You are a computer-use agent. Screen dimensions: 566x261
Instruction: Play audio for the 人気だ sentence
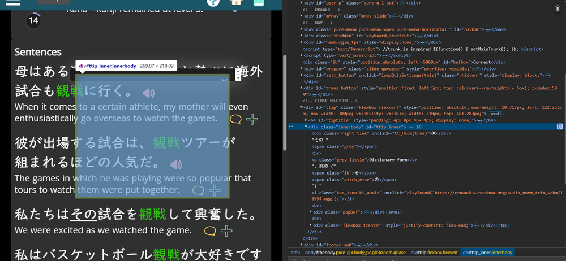pyautogui.click(x=176, y=165)
